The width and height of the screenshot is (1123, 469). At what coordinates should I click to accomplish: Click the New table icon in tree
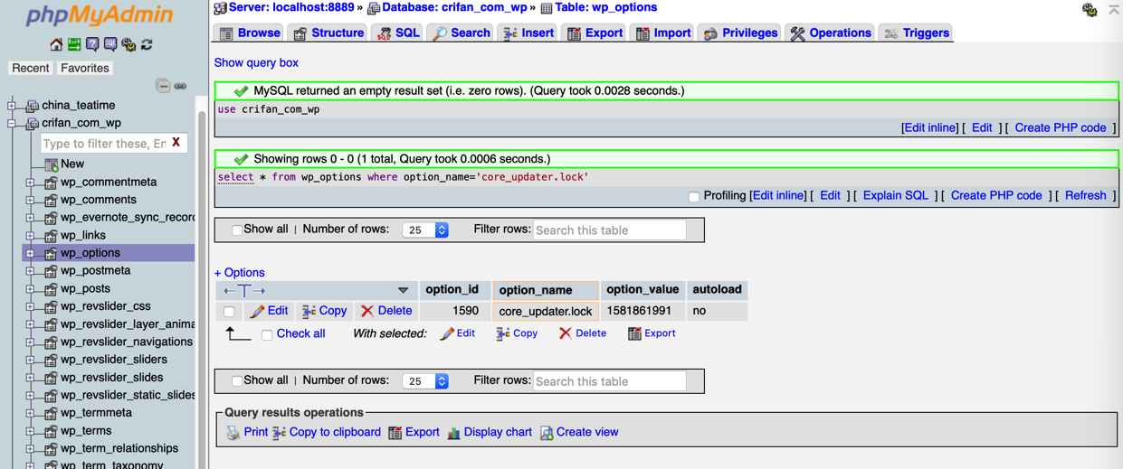click(x=51, y=164)
